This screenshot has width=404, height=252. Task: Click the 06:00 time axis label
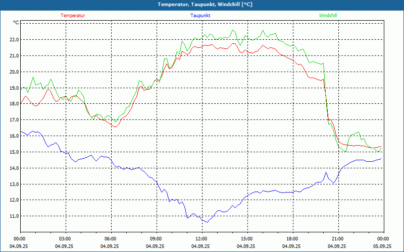point(111,238)
